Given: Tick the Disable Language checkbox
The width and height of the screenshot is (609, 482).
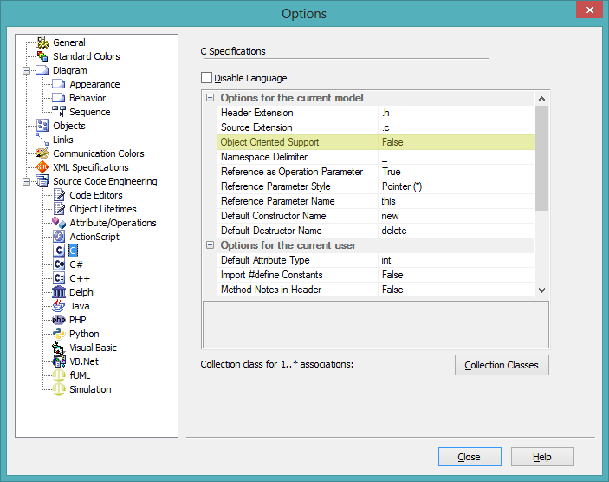Looking at the screenshot, I should coord(207,78).
